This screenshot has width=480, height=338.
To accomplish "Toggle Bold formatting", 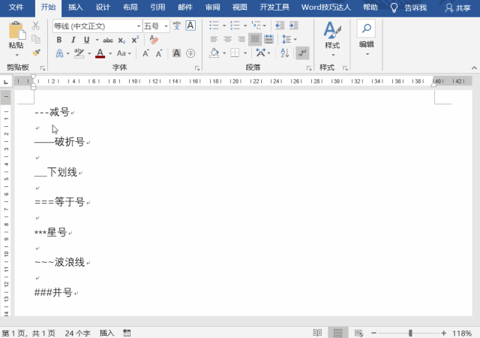I will point(59,40).
